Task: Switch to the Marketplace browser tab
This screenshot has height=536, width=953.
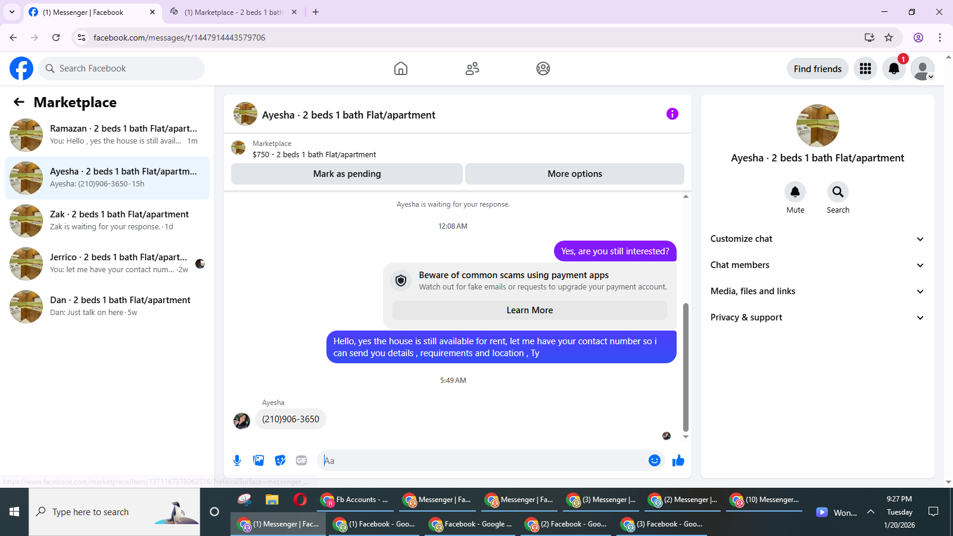Action: click(232, 12)
